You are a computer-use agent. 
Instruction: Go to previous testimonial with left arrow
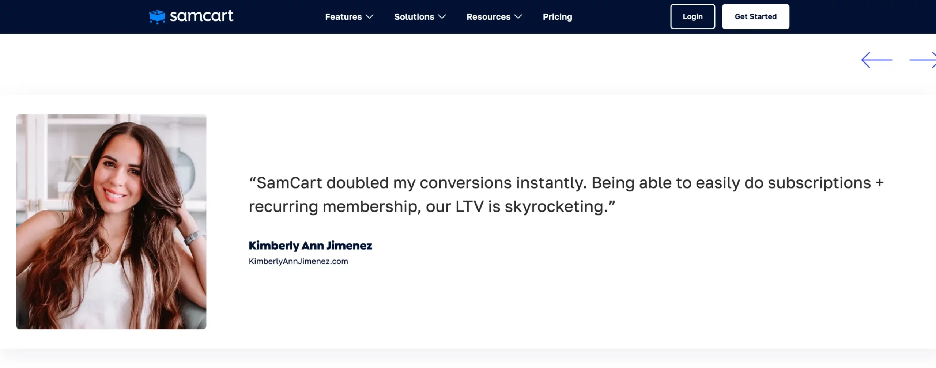click(877, 60)
